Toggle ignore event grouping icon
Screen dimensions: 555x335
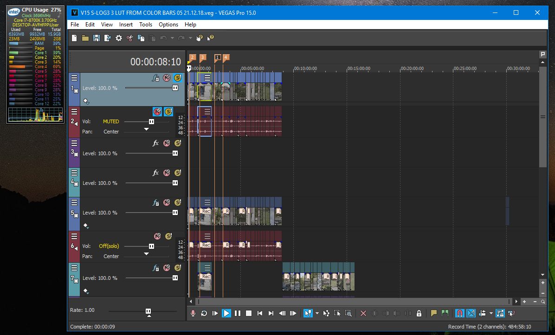[x=511, y=313]
